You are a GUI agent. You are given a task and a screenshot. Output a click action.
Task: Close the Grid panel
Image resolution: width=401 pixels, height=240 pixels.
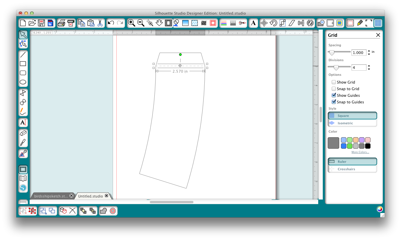[378, 35]
